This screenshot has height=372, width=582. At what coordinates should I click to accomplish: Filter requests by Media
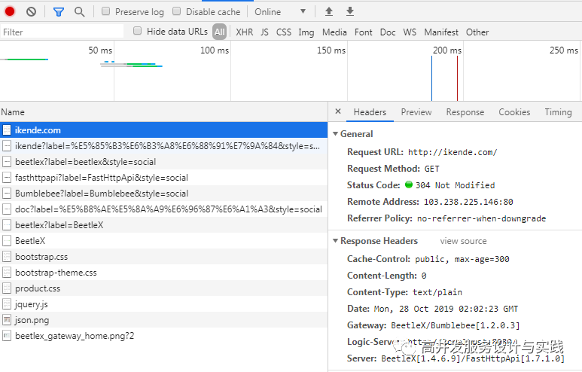[334, 32]
